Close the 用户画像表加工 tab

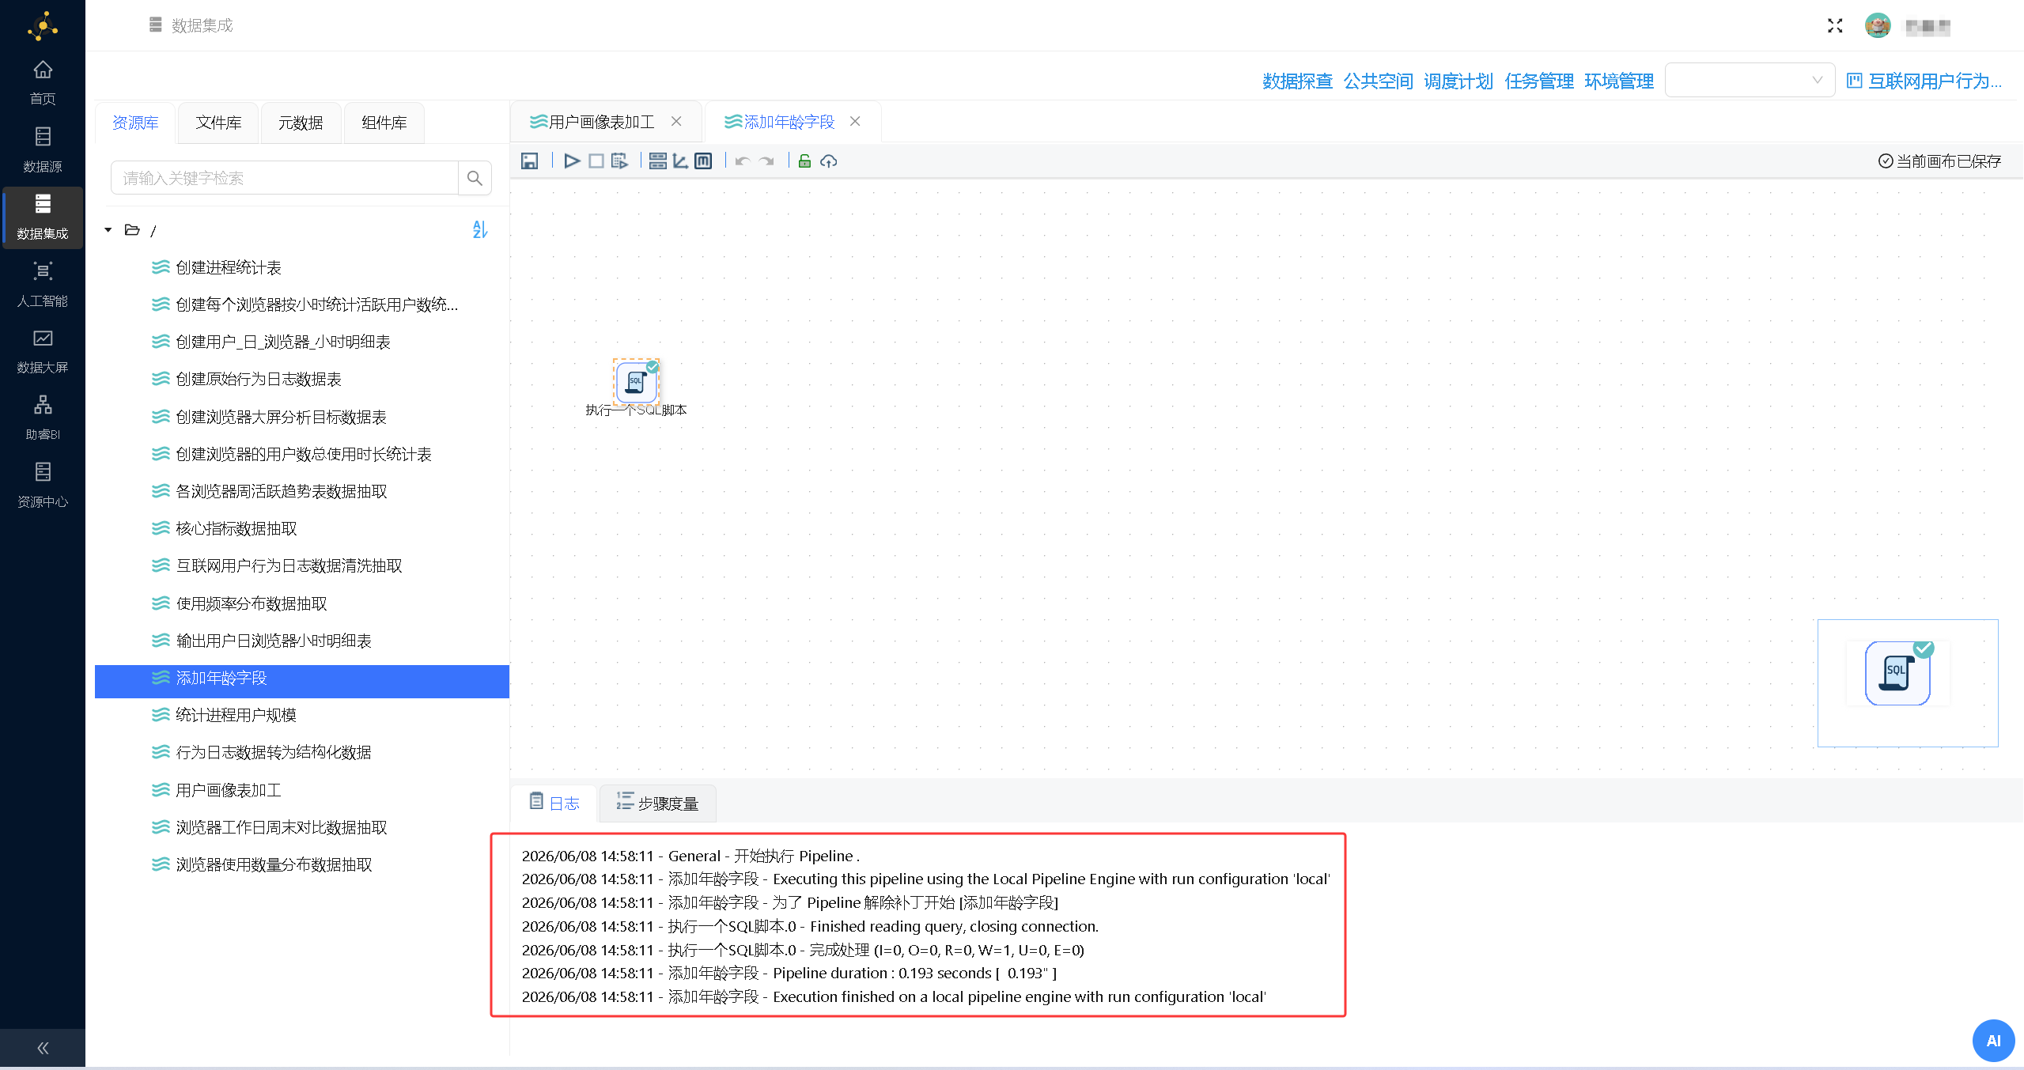point(676,121)
